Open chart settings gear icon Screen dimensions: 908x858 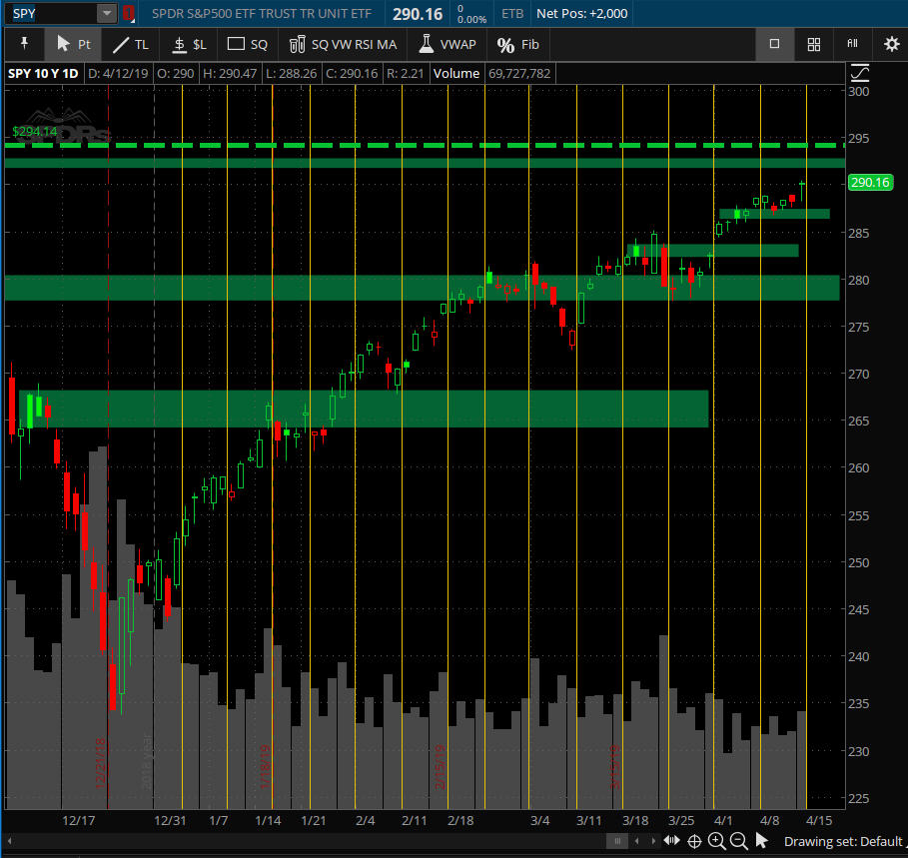[891, 44]
